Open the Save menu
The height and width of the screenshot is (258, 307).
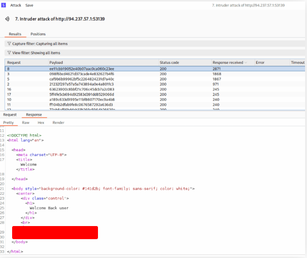(x=29, y=5)
